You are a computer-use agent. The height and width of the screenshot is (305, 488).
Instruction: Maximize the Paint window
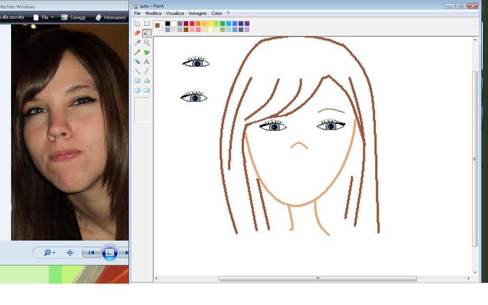[461, 6]
